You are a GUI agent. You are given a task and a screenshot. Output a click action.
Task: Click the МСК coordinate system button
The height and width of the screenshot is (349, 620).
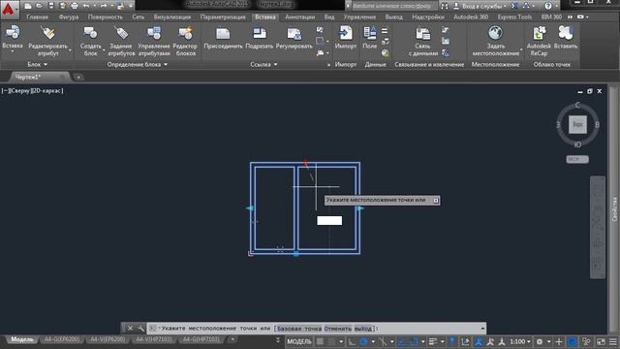pos(577,159)
